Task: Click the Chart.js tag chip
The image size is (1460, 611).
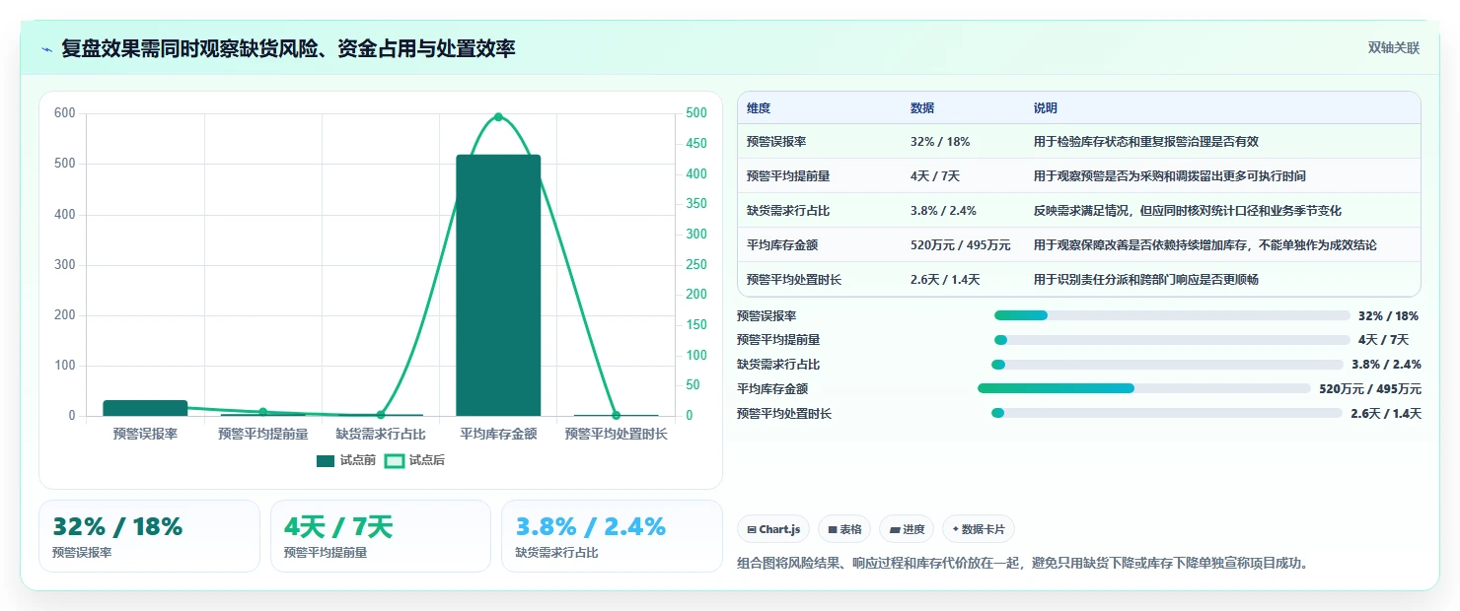Action: click(772, 529)
